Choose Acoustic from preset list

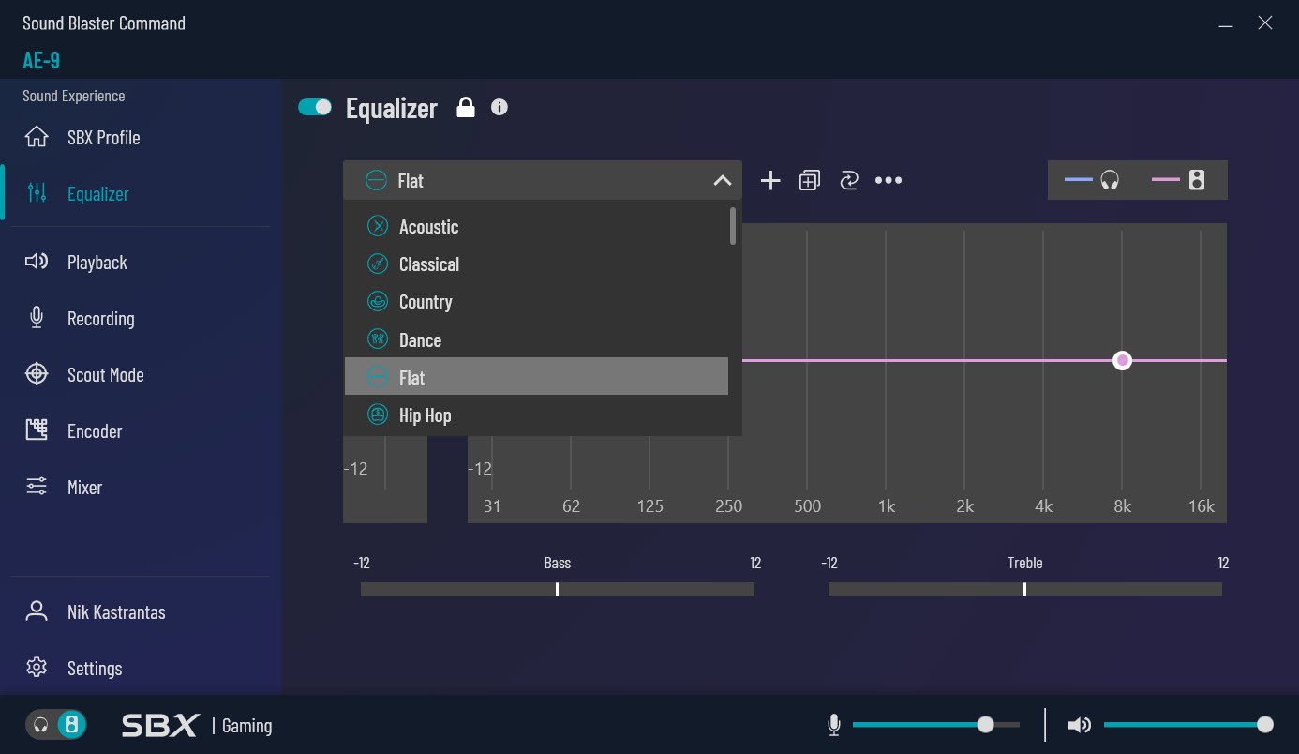point(536,226)
